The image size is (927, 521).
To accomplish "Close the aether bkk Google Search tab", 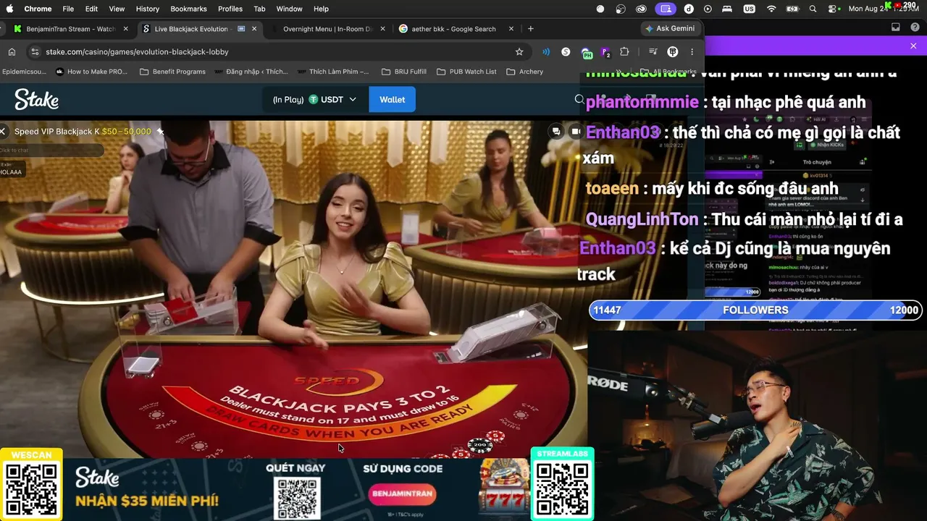I will click(x=511, y=29).
